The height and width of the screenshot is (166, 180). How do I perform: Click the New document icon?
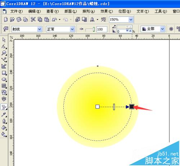6,19
